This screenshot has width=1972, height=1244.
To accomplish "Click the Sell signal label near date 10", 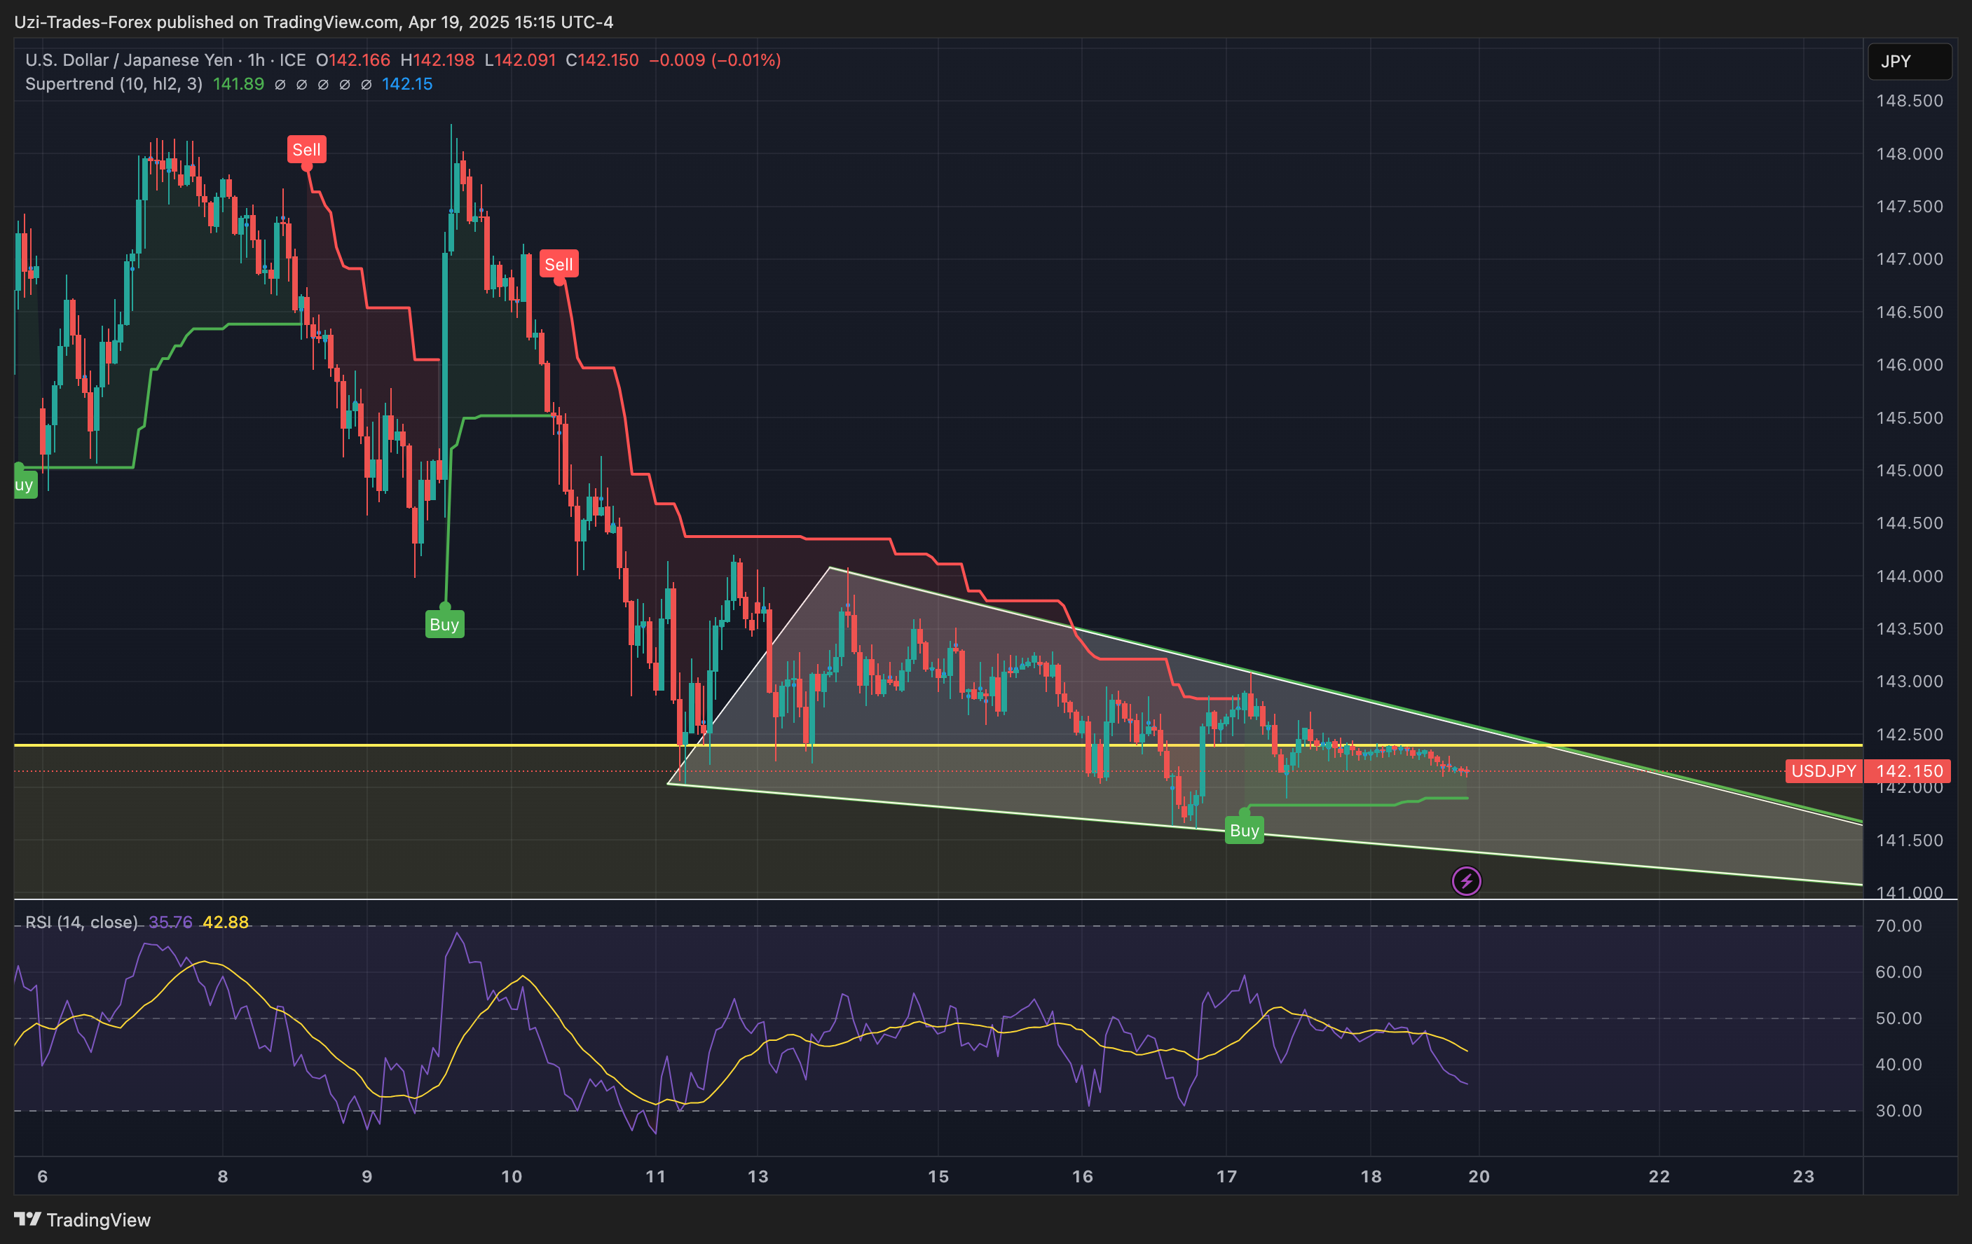I will (x=559, y=264).
